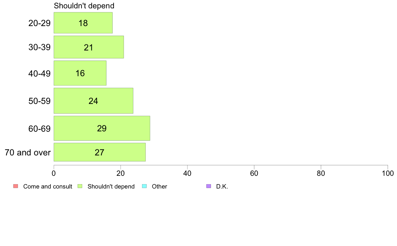Select the 70 and over bar showing 27
The width and height of the screenshot is (397, 246).
click(100, 152)
